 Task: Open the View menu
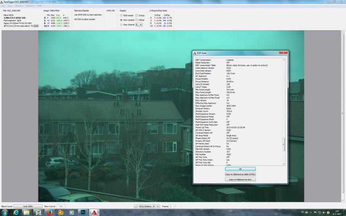[x=10, y=6]
